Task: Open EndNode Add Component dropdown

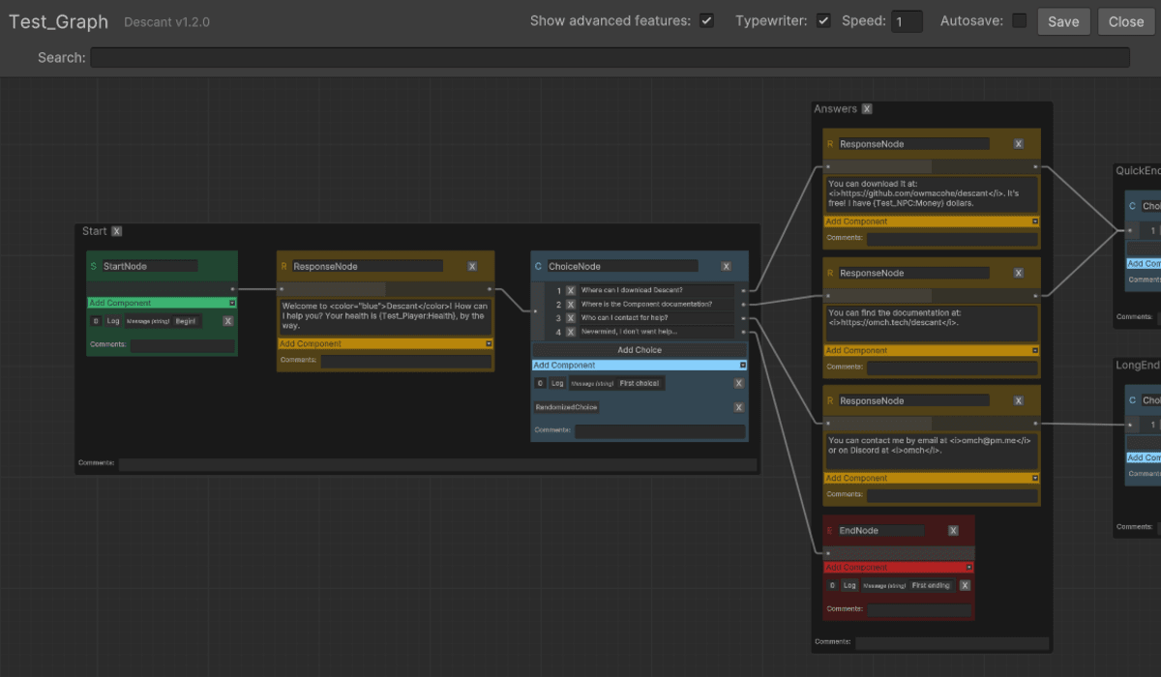Action: click(899, 568)
